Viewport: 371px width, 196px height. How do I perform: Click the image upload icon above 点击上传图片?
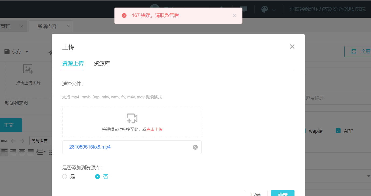coord(28,69)
